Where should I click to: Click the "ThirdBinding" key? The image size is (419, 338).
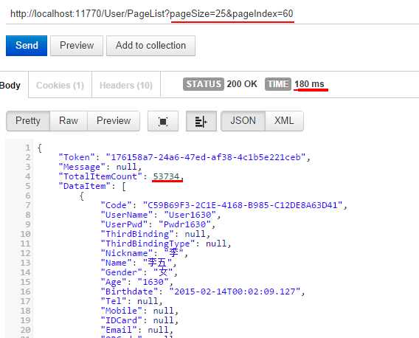(x=137, y=234)
